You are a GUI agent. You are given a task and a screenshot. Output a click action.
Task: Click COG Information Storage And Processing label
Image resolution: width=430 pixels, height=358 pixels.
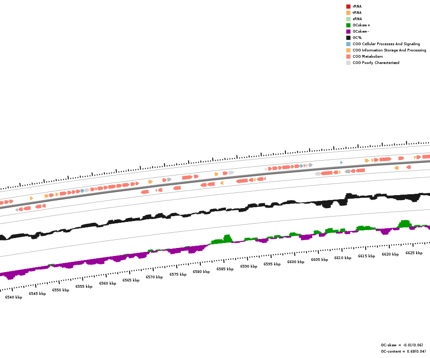tap(389, 50)
